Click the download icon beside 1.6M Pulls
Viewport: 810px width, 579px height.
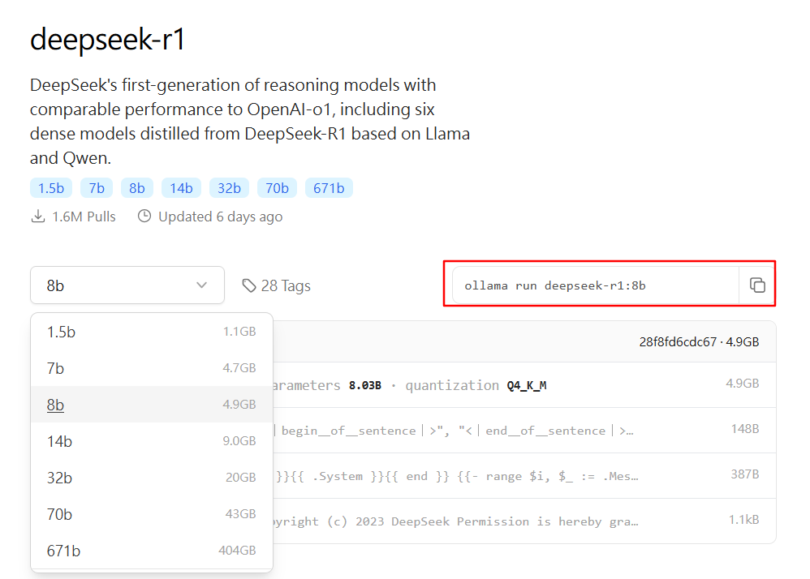point(37,217)
